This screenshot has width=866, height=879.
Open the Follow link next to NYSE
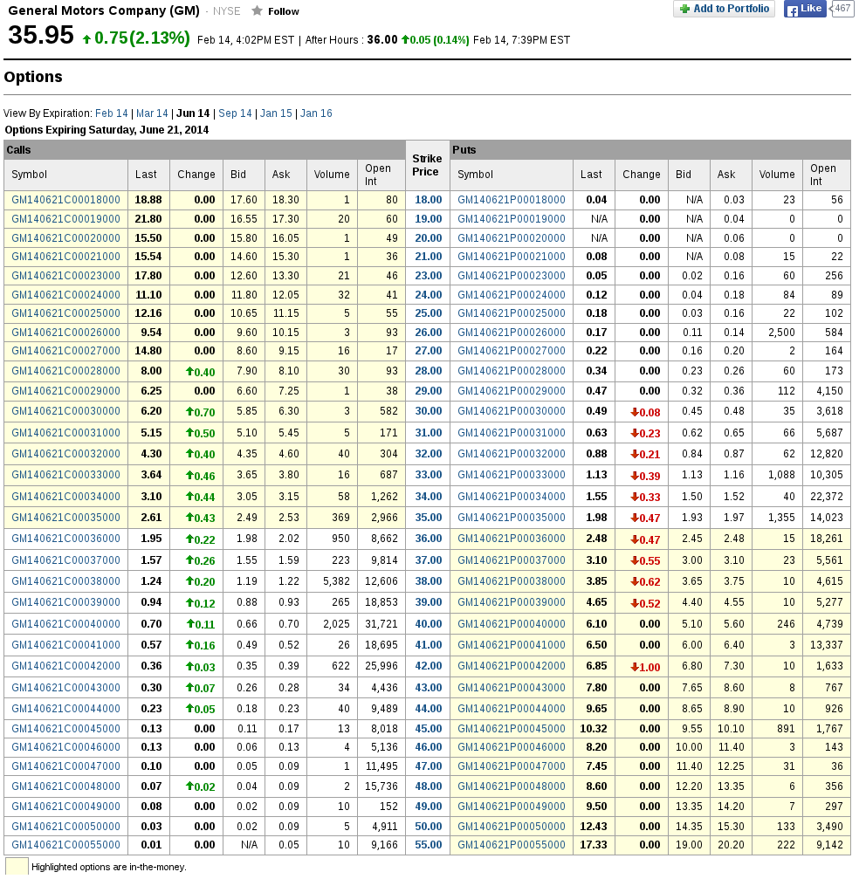coord(283,11)
